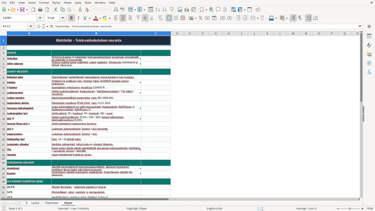Open the Font Size dropdown

click(x=63, y=18)
